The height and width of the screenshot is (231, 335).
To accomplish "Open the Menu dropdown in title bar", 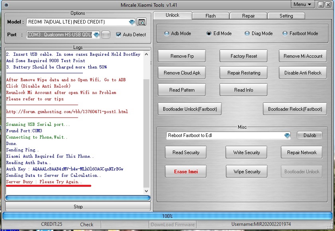I will pos(302,4).
